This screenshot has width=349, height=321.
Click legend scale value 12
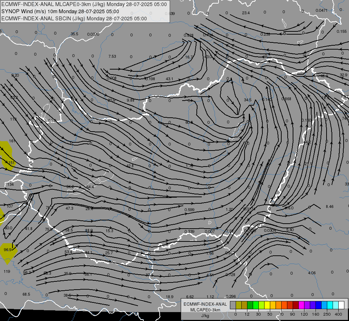[247, 314]
